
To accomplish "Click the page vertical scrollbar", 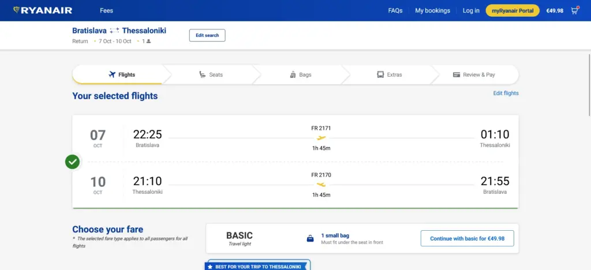I will coord(589,85).
